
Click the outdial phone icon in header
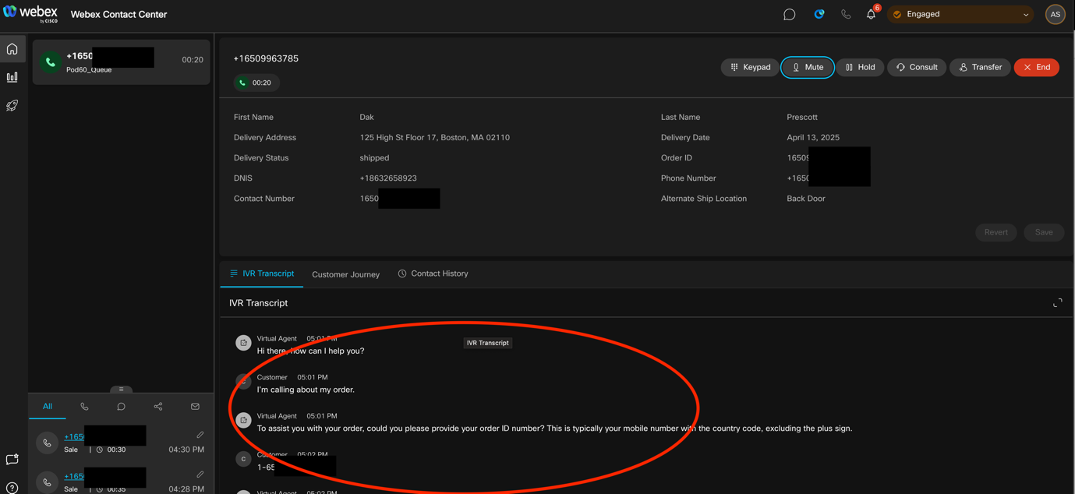[846, 14]
